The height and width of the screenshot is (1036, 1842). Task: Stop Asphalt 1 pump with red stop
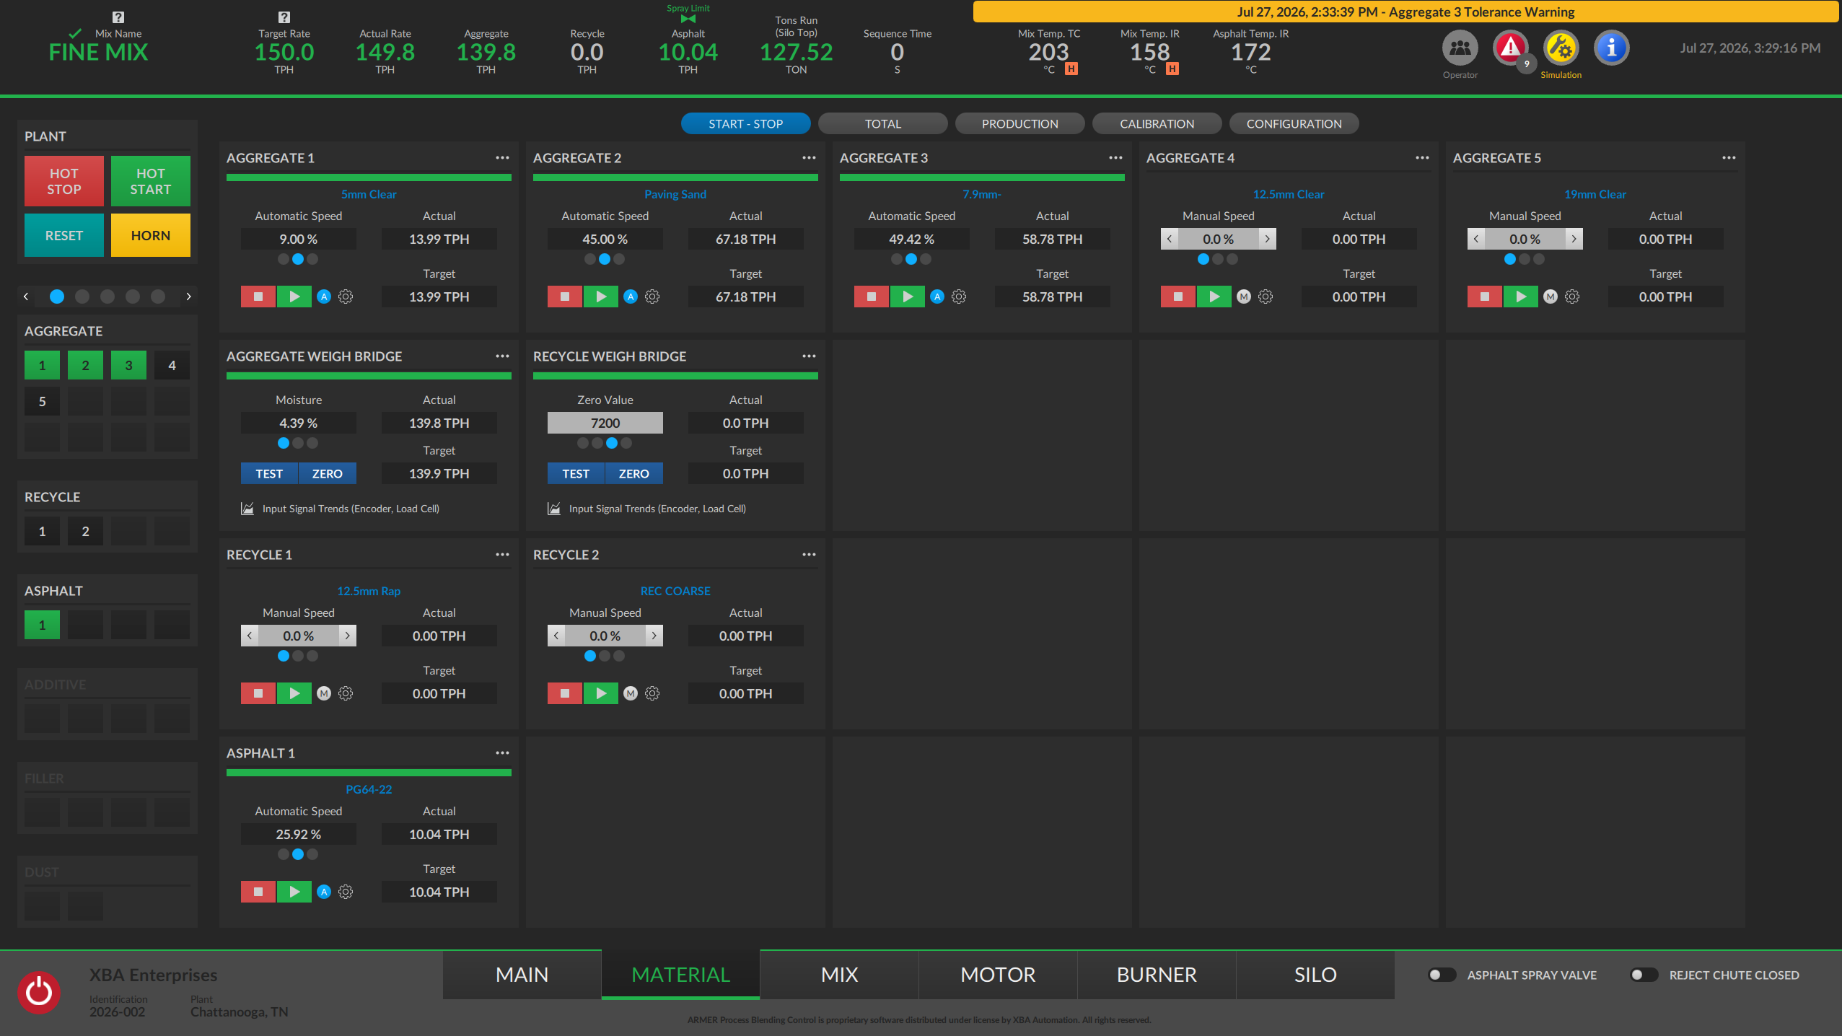coord(258,892)
